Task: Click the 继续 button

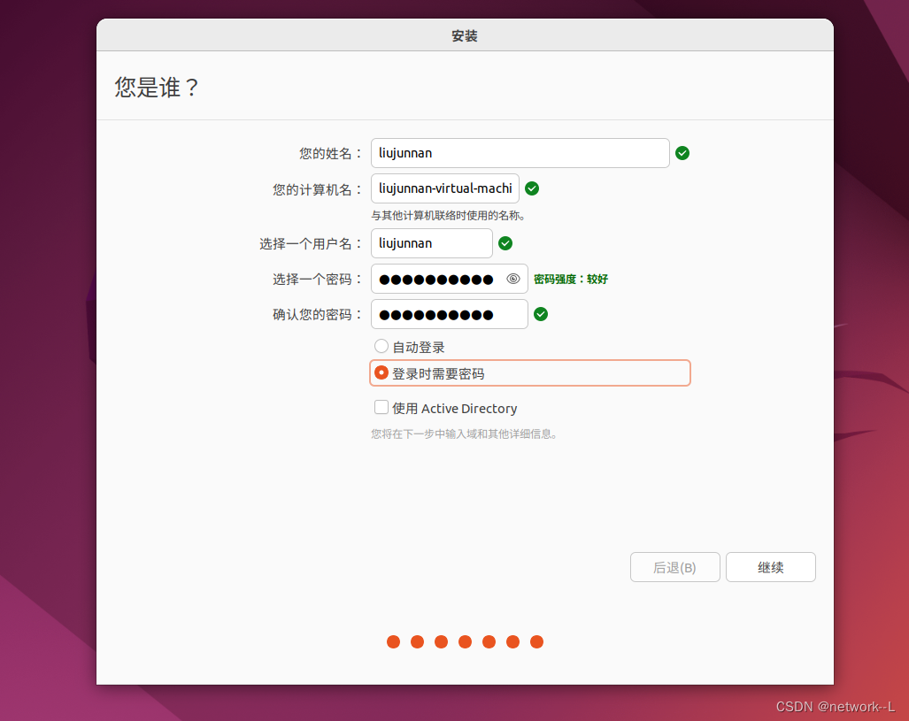Action: [770, 567]
